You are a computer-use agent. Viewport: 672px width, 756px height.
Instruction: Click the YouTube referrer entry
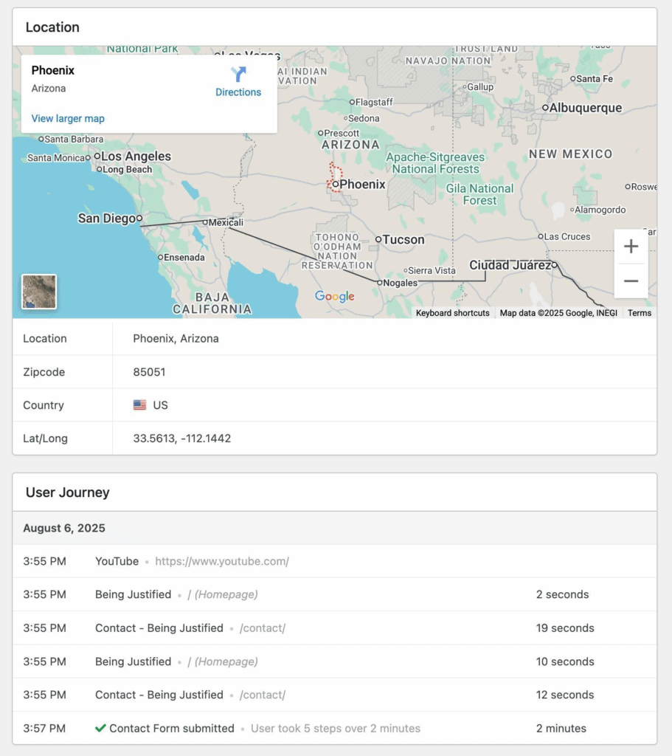117,561
